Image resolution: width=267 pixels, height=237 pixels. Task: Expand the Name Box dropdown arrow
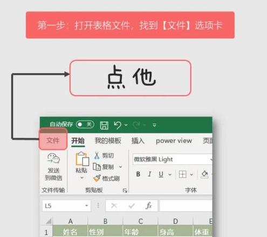(x=87, y=206)
